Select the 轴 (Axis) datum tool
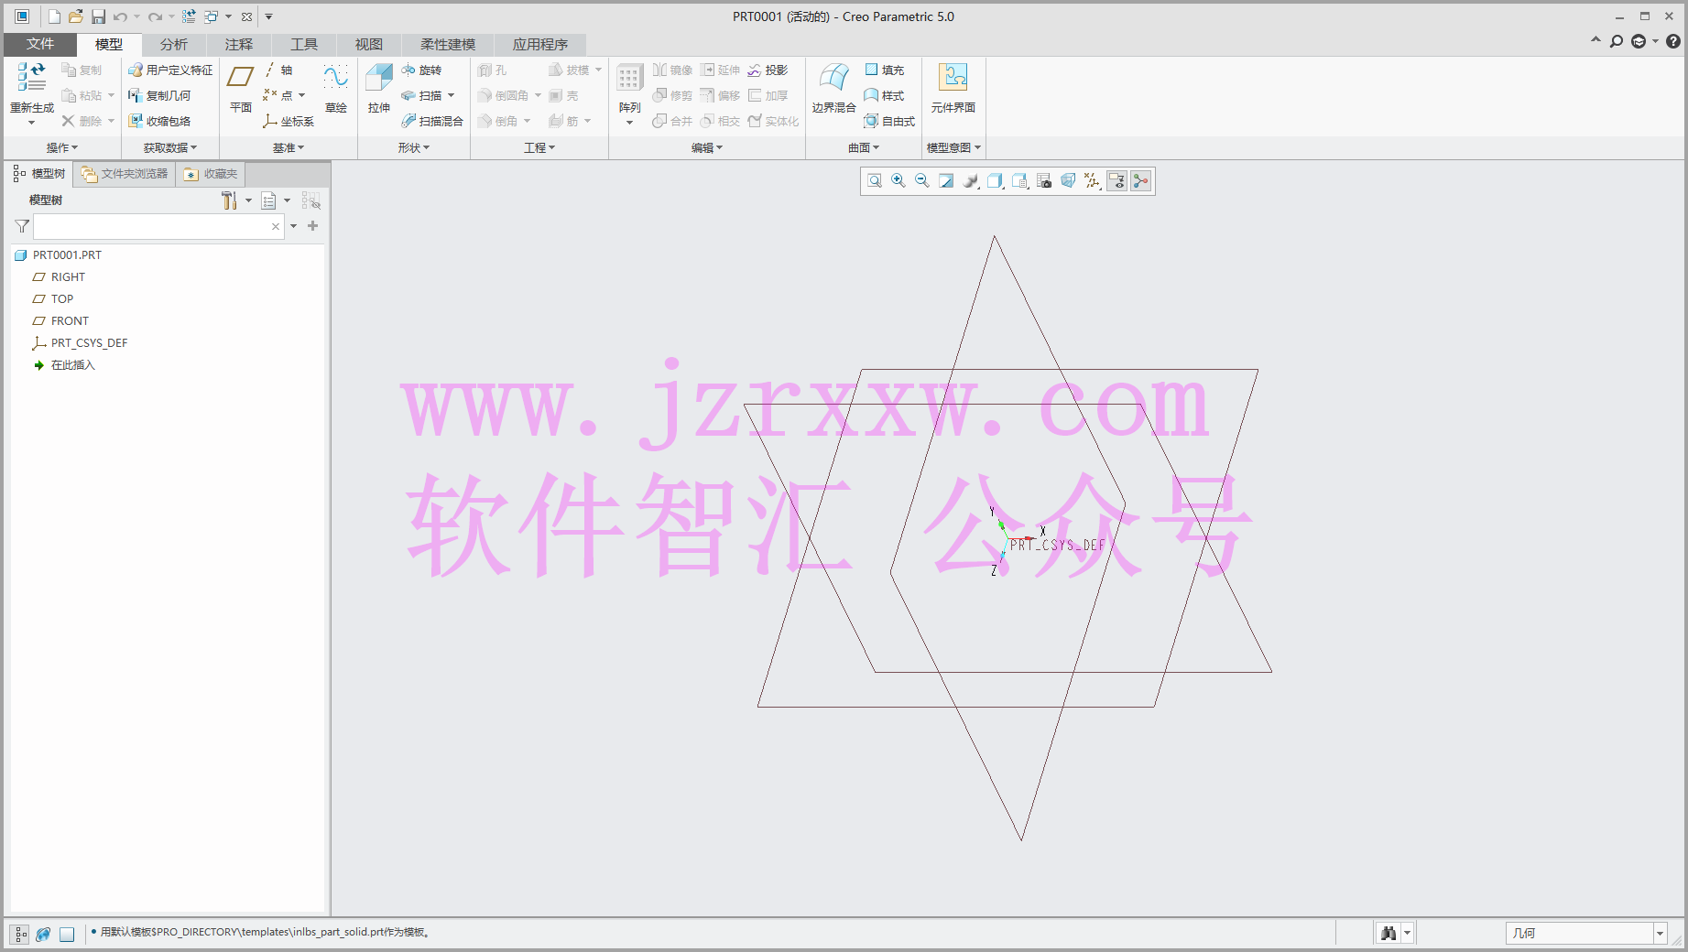Viewport: 1688px width, 952px height. pos(278,70)
